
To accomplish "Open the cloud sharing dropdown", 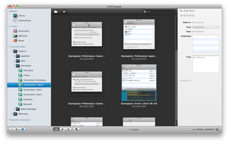I will click(x=56, y=12).
